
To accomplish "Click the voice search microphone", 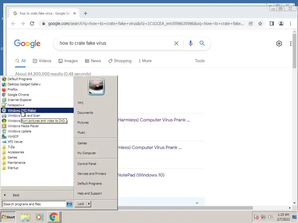I will [190, 43].
